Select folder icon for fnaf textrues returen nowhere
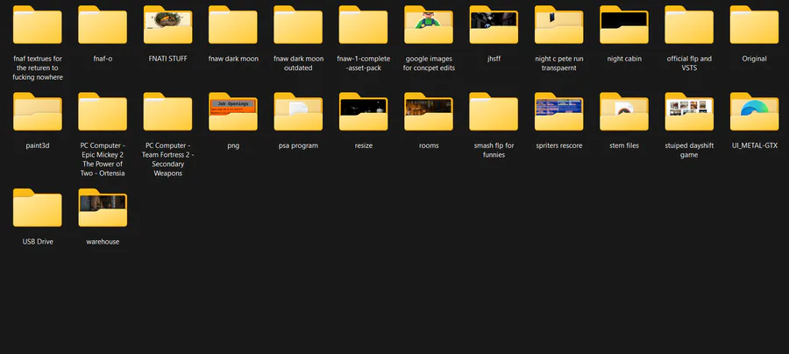The height and width of the screenshot is (354, 789). pos(37,25)
